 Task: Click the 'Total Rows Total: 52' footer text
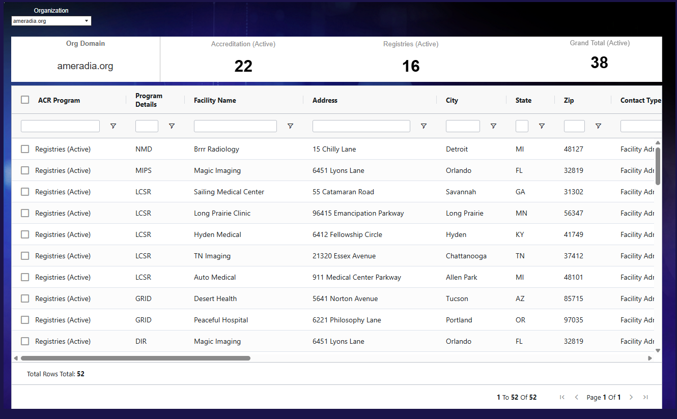tap(55, 374)
